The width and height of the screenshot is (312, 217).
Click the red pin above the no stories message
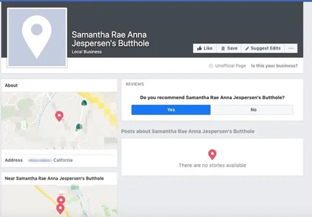(x=212, y=154)
